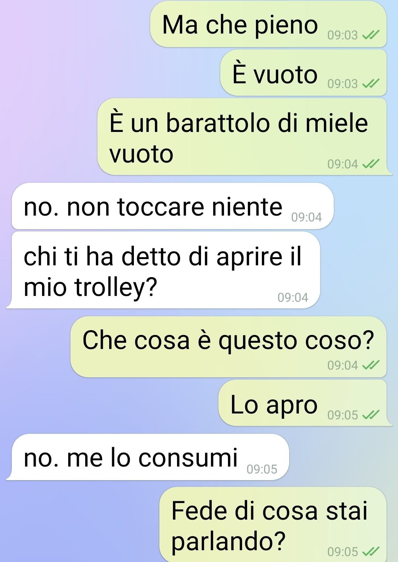Tap the double tick beside 'Lo apro'
This screenshot has height=562, width=398.
(370, 415)
